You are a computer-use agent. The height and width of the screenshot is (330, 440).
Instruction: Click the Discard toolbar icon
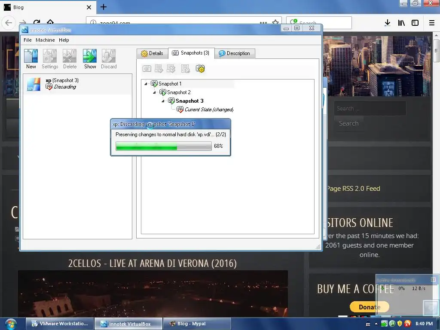coord(109,59)
